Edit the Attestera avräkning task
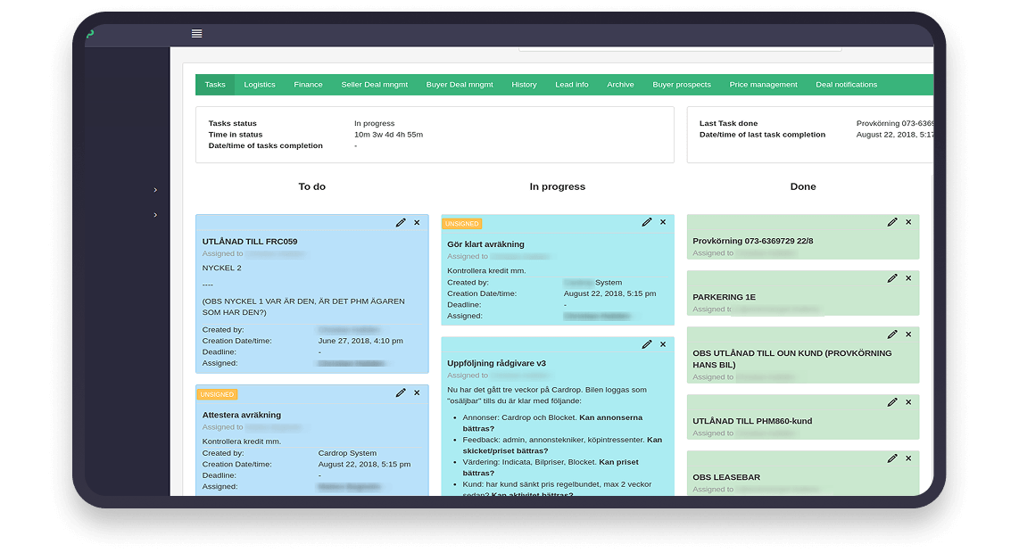 [x=401, y=393]
